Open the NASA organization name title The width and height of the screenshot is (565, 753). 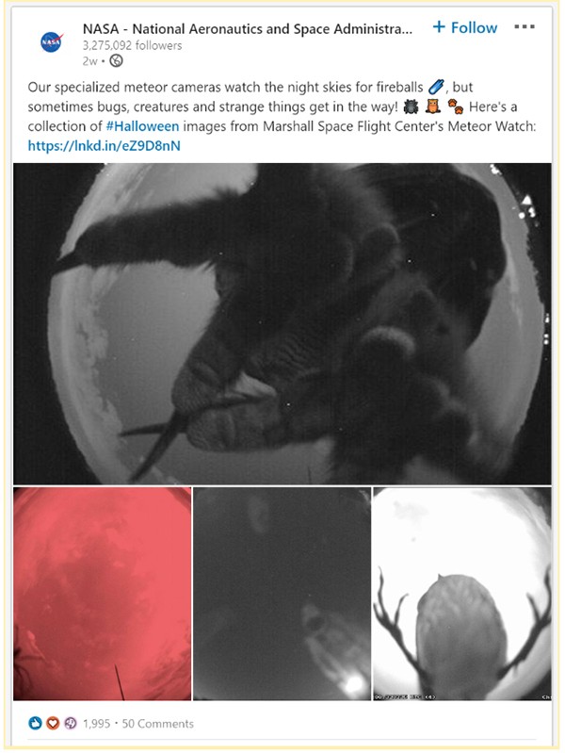click(248, 29)
